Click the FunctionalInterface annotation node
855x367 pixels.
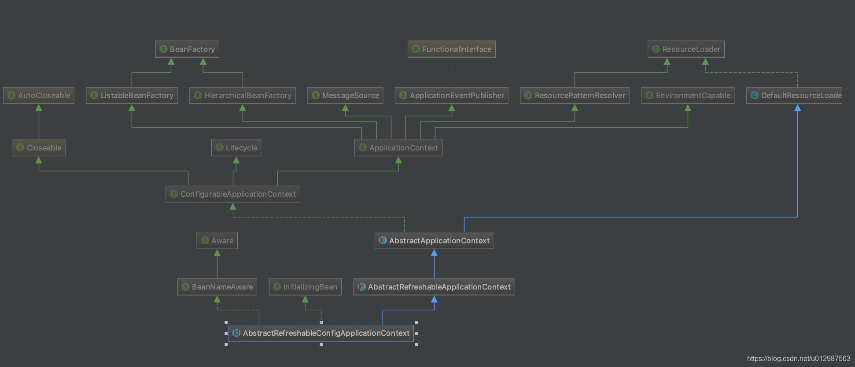click(452, 49)
